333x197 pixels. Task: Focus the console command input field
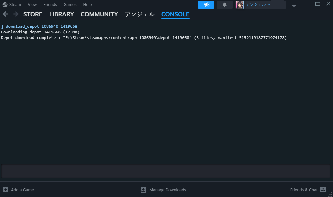tap(166, 171)
